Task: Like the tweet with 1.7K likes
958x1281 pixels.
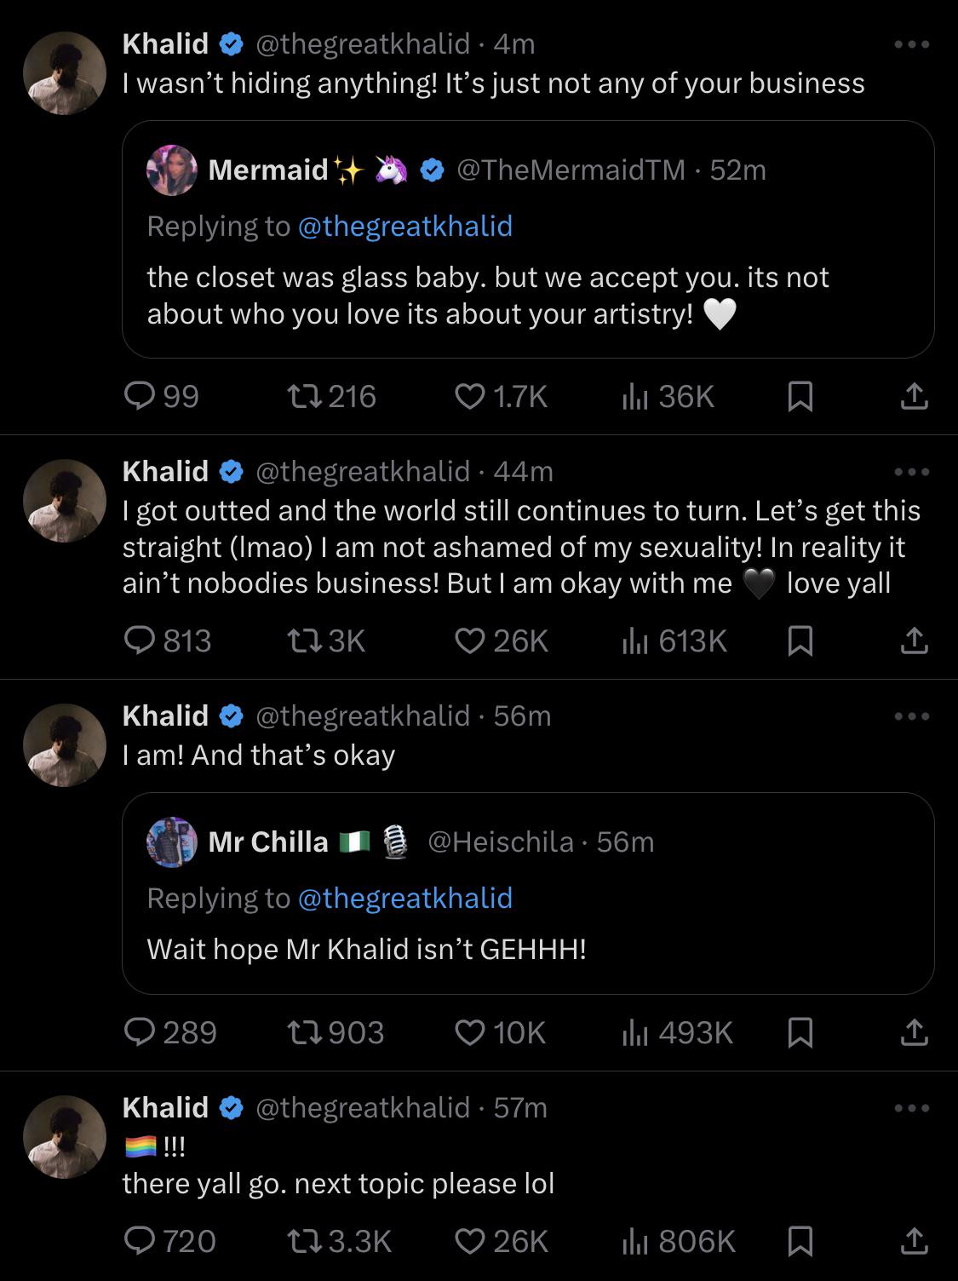Action: click(x=469, y=396)
